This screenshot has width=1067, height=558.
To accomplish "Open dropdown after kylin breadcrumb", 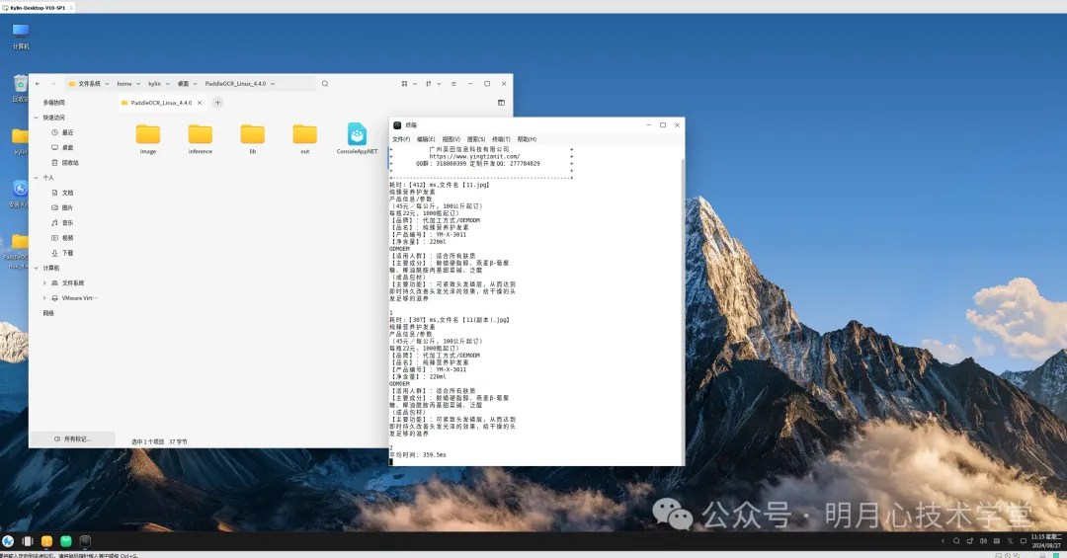I will coord(167,84).
